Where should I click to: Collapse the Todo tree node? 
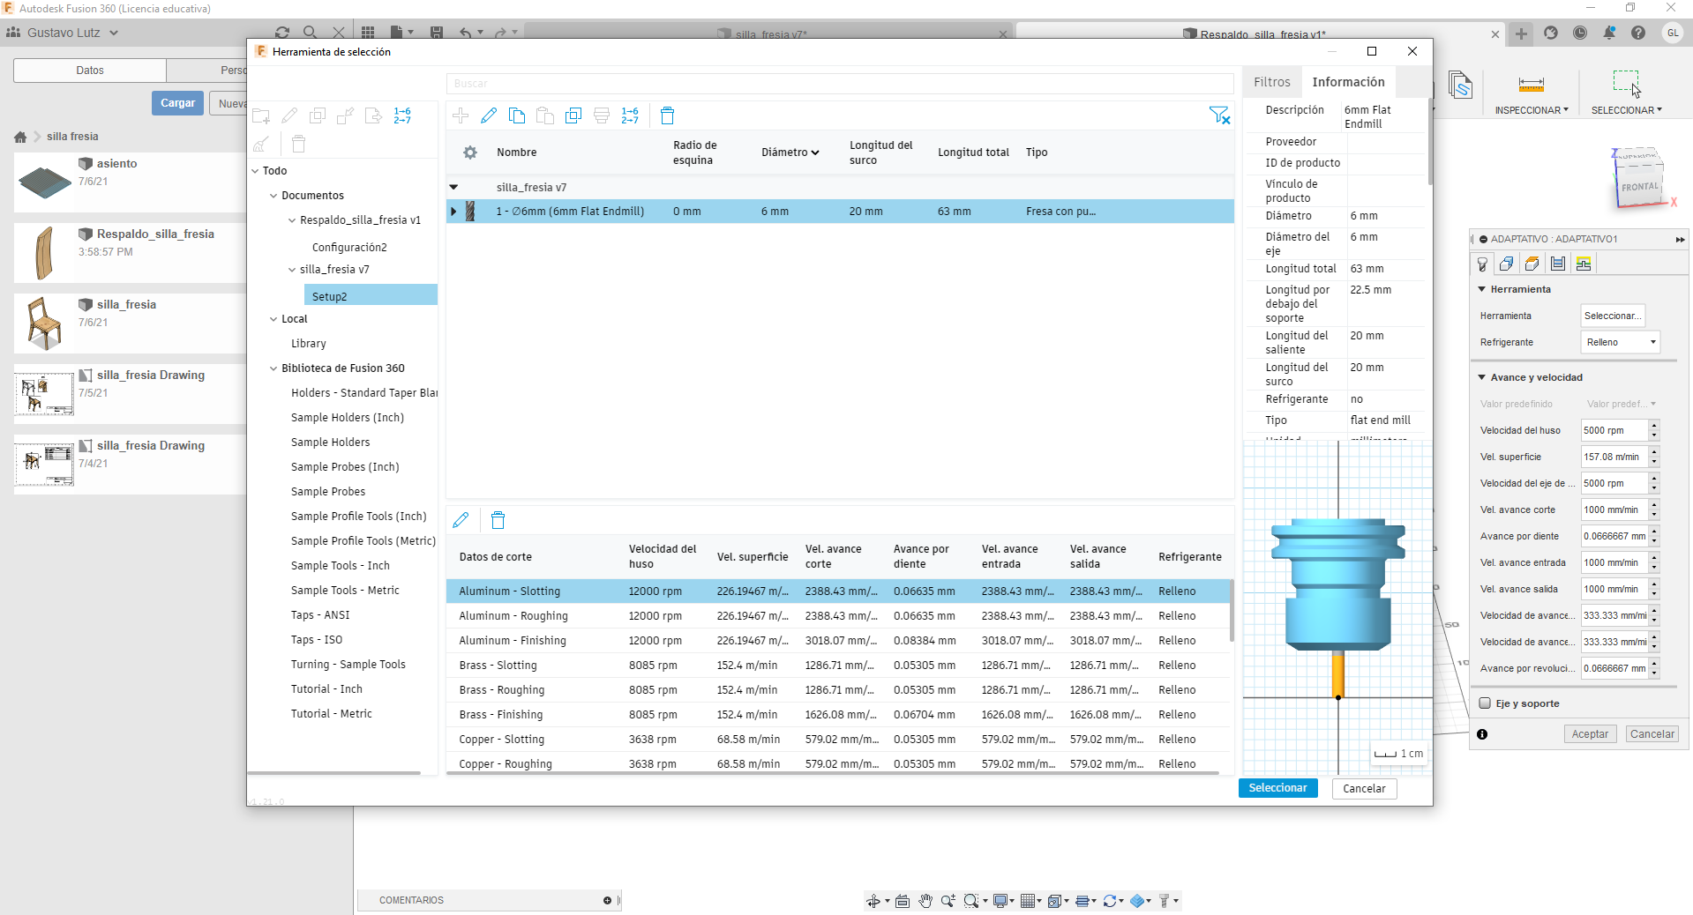point(256,171)
